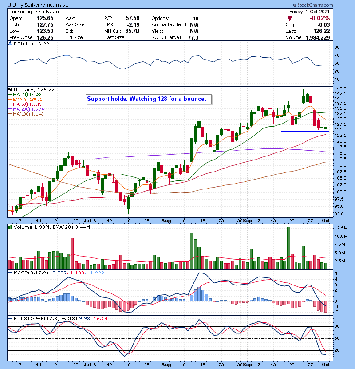The image size is (355, 369).
Task: Click the MA(50) 123.19 legend entry
Action: click(x=25, y=104)
